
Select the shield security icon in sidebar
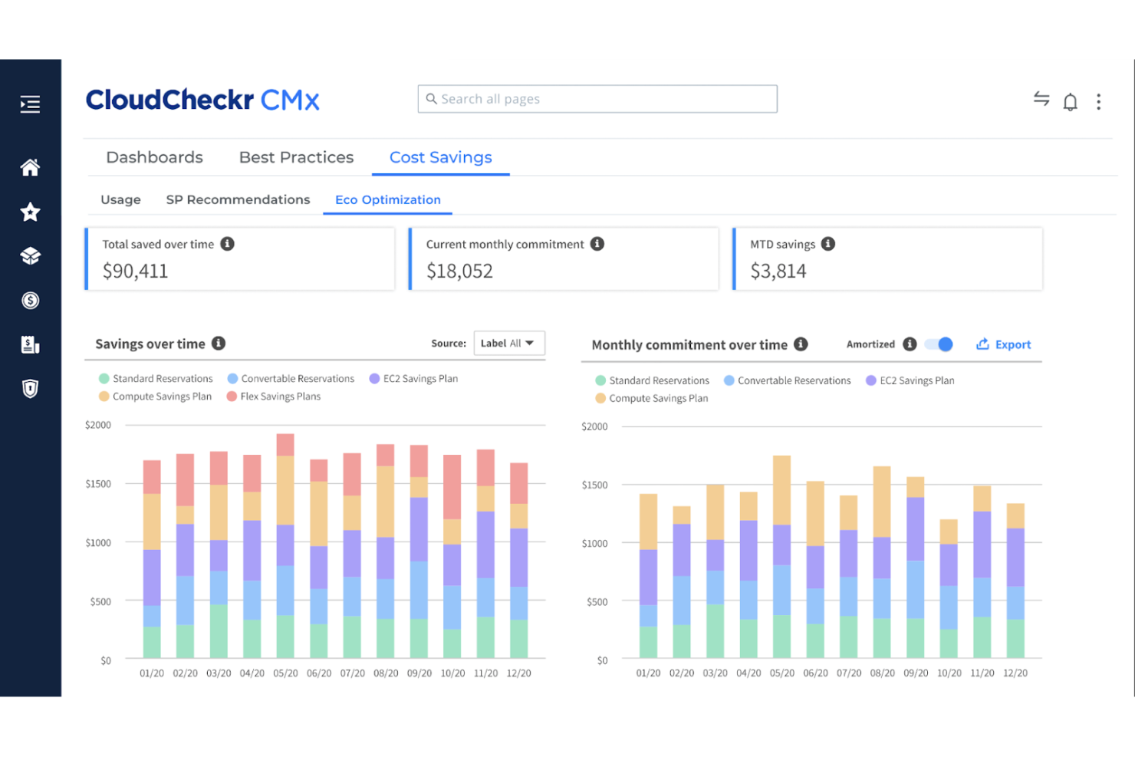pyautogui.click(x=30, y=389)
